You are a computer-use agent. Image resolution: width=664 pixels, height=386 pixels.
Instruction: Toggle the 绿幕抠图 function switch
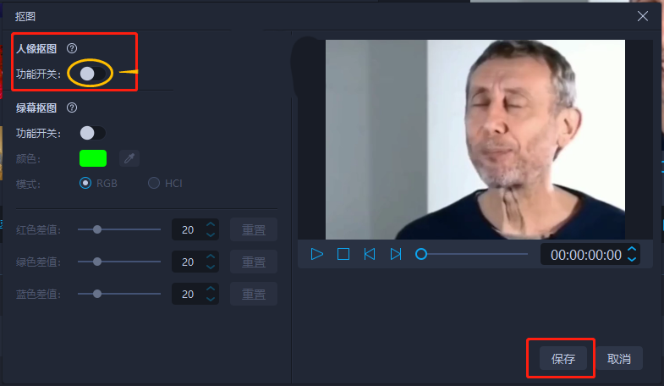pyautogui.click(x=93, y=133)
